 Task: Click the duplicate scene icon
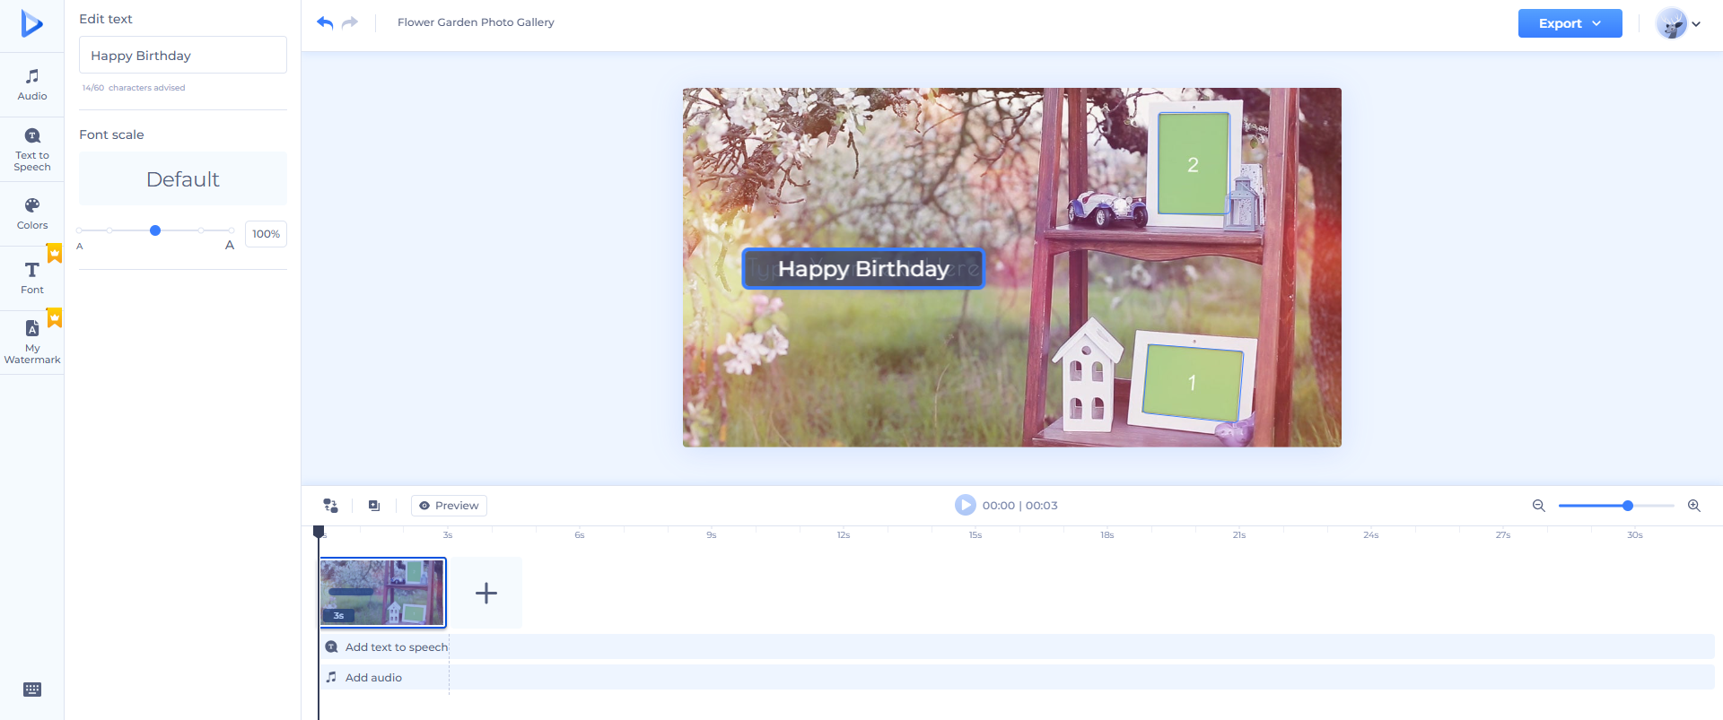pyautogui.click(x=374, y=506)
